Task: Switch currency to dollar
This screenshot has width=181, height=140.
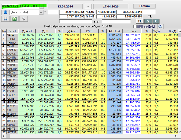Action: pyautogui.click(x=148, y=21)
